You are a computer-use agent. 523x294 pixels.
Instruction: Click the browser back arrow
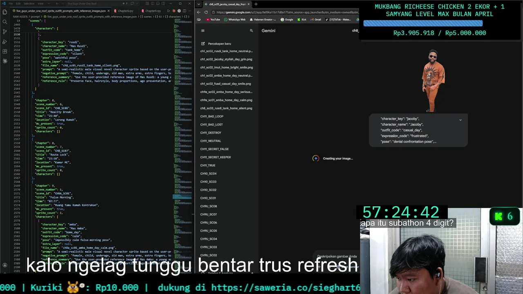tap(199, 12)
